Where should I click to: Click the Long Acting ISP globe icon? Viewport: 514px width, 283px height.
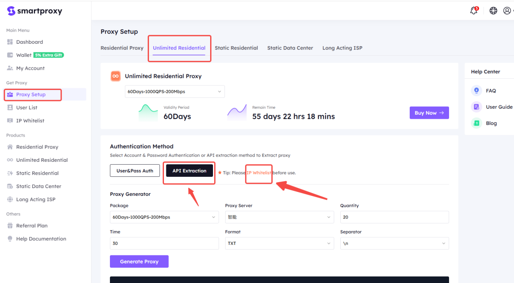coord(10,199)
